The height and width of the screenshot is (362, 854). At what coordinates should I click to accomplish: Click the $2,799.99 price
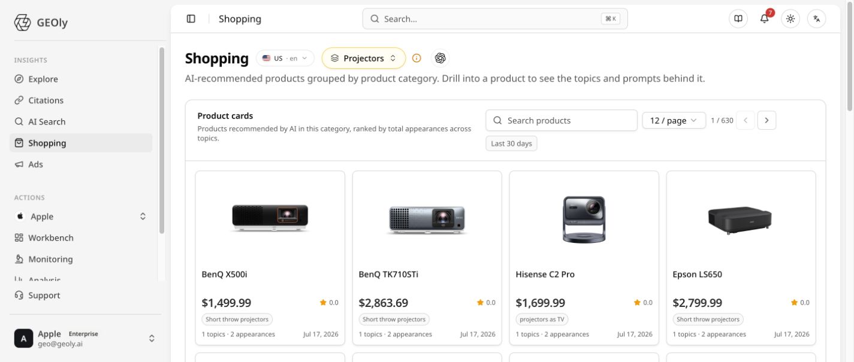[x=698, y=303]
